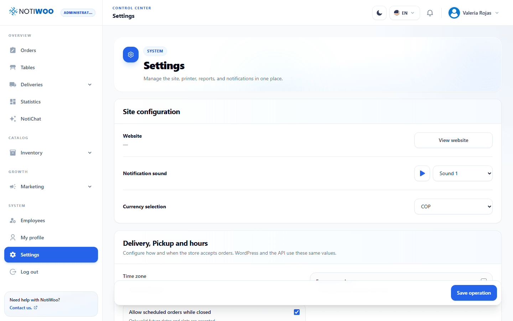Open the Sound 1 dropdown

463,173
